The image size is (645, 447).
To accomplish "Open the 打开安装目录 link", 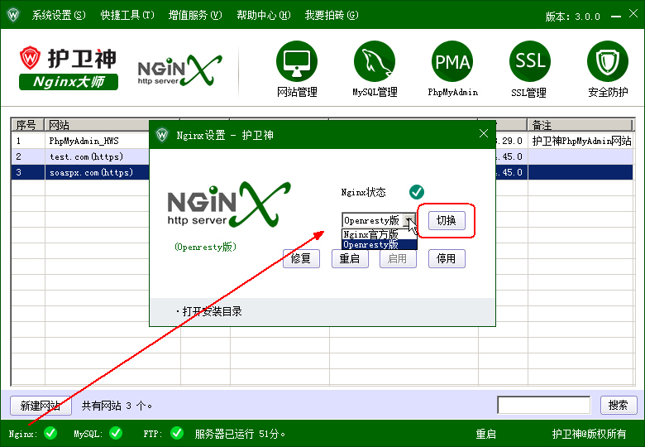I will tap(212, 311).
